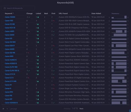
Task: Click the star icon in Canon 90D row
Action: [x=38, y=56]
